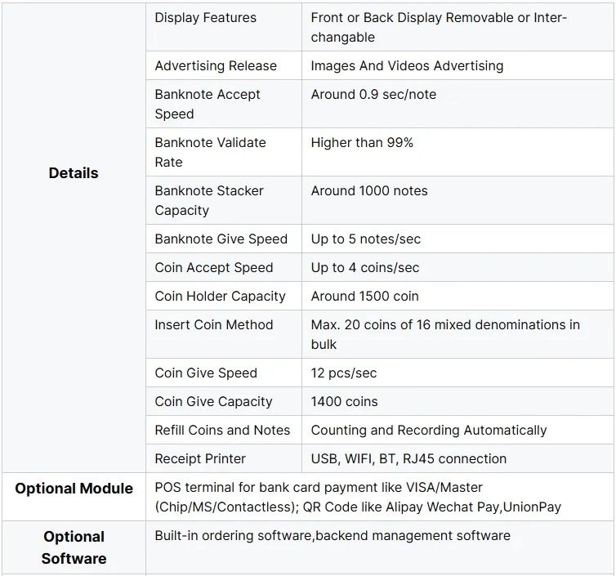Click the "Coin Give Capacity" label

click(213, 402)
